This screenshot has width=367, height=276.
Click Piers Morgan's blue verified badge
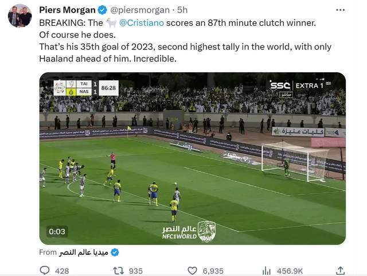pos(102,10)
